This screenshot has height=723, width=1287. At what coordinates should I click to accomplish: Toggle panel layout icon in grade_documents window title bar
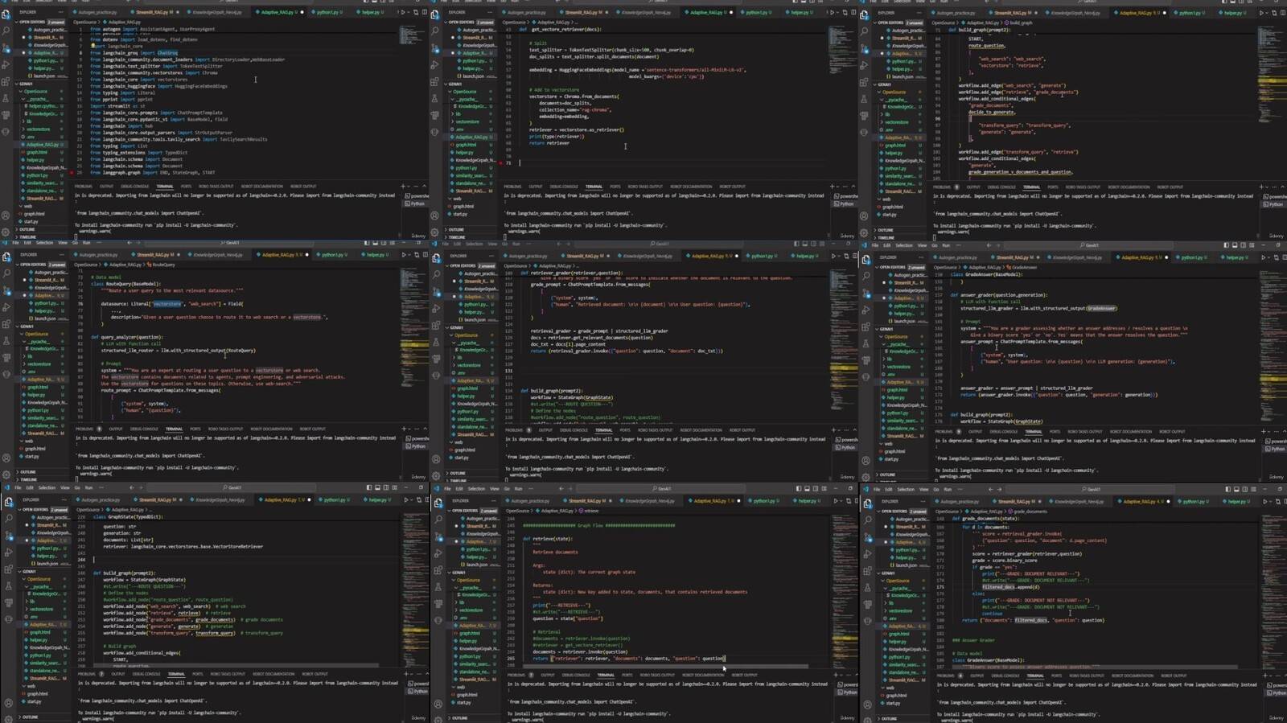[1236, 489]
